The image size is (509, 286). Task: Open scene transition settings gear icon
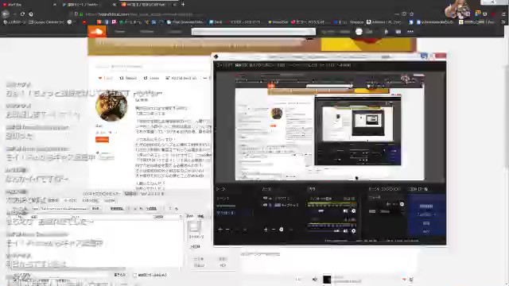tap(402, 204)
